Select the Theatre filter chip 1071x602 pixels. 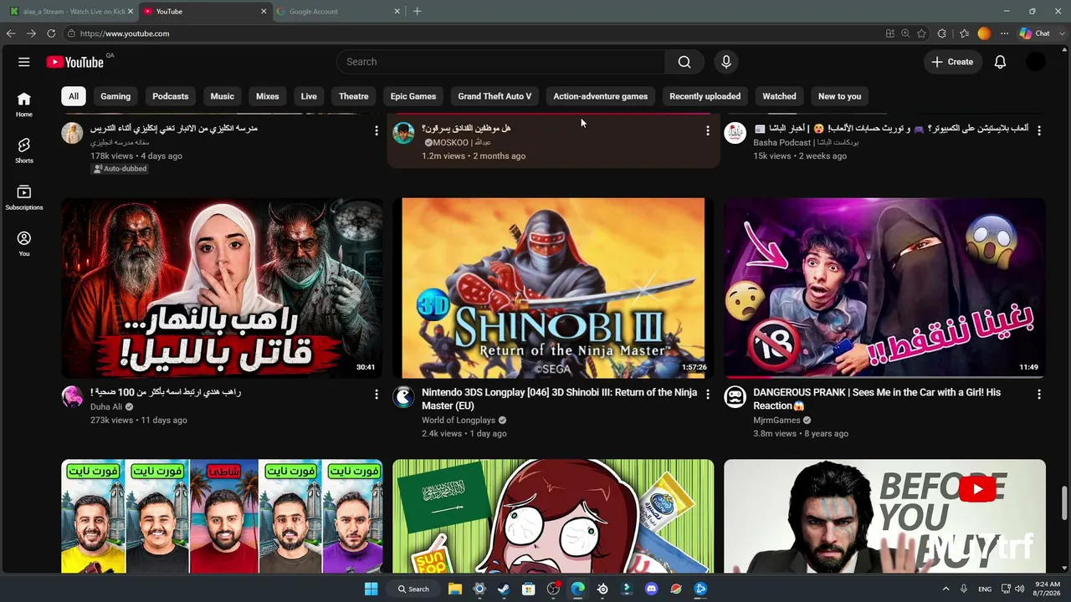pyautogui.click(x=354, y=96)
